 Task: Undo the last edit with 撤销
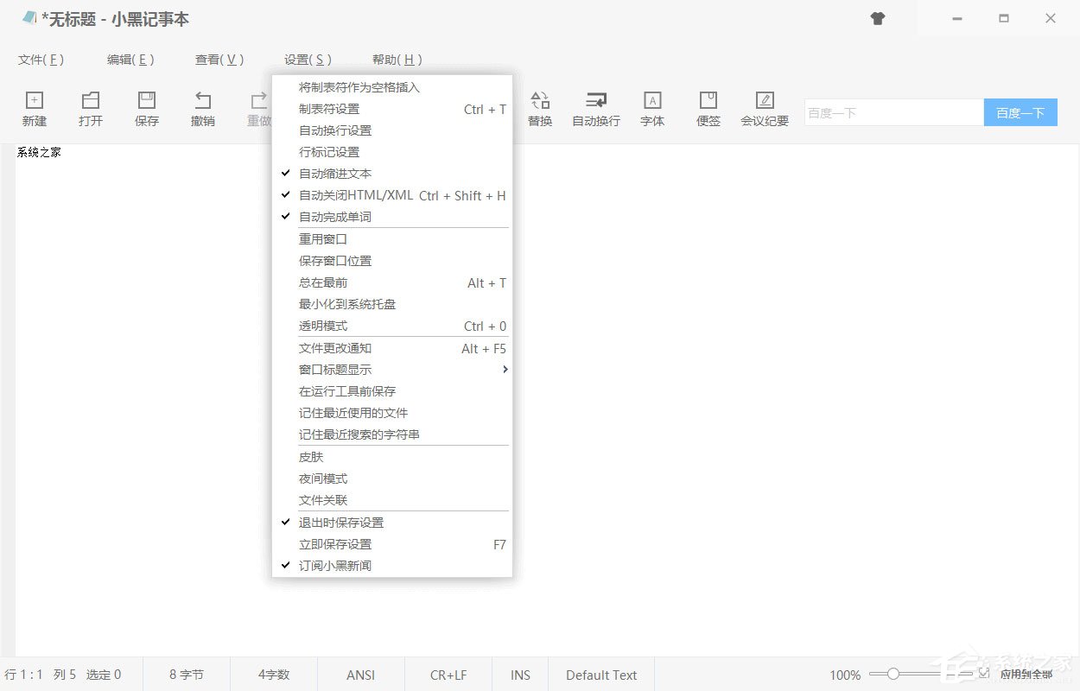pyautogui.click(x=202, y=108)
